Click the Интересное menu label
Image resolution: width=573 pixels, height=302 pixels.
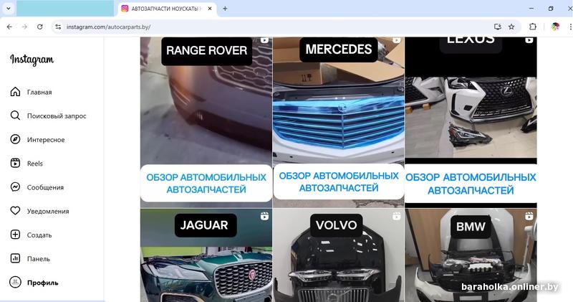tap(46, 140)
